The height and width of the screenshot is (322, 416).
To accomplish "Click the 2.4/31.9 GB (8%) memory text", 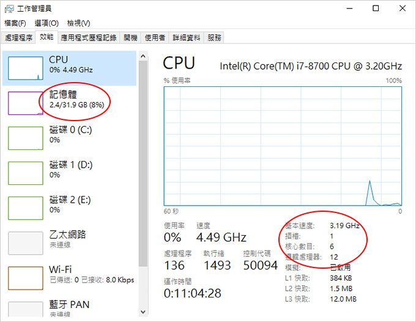I will [x=76, y=105].
